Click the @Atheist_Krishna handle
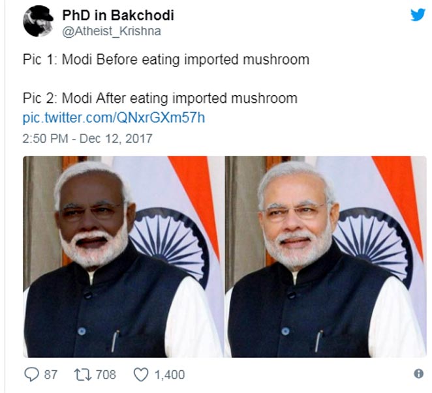Image resolution: width=432 pixels, height=393 pixels. pos(112,31)
